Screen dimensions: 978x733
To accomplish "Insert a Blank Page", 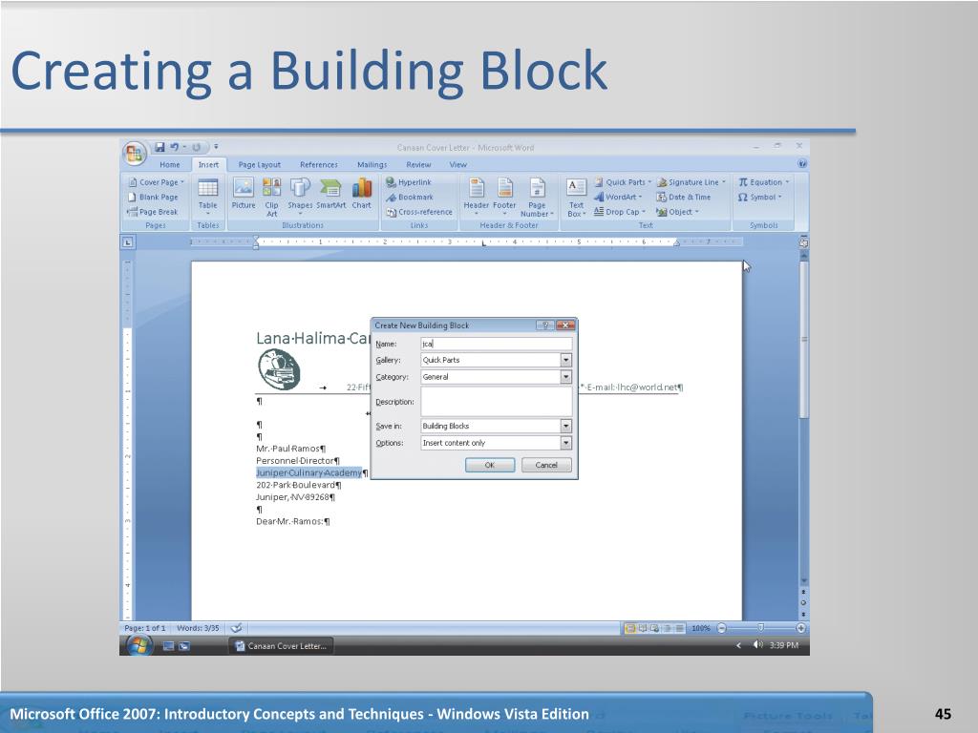I will [154, 197].
